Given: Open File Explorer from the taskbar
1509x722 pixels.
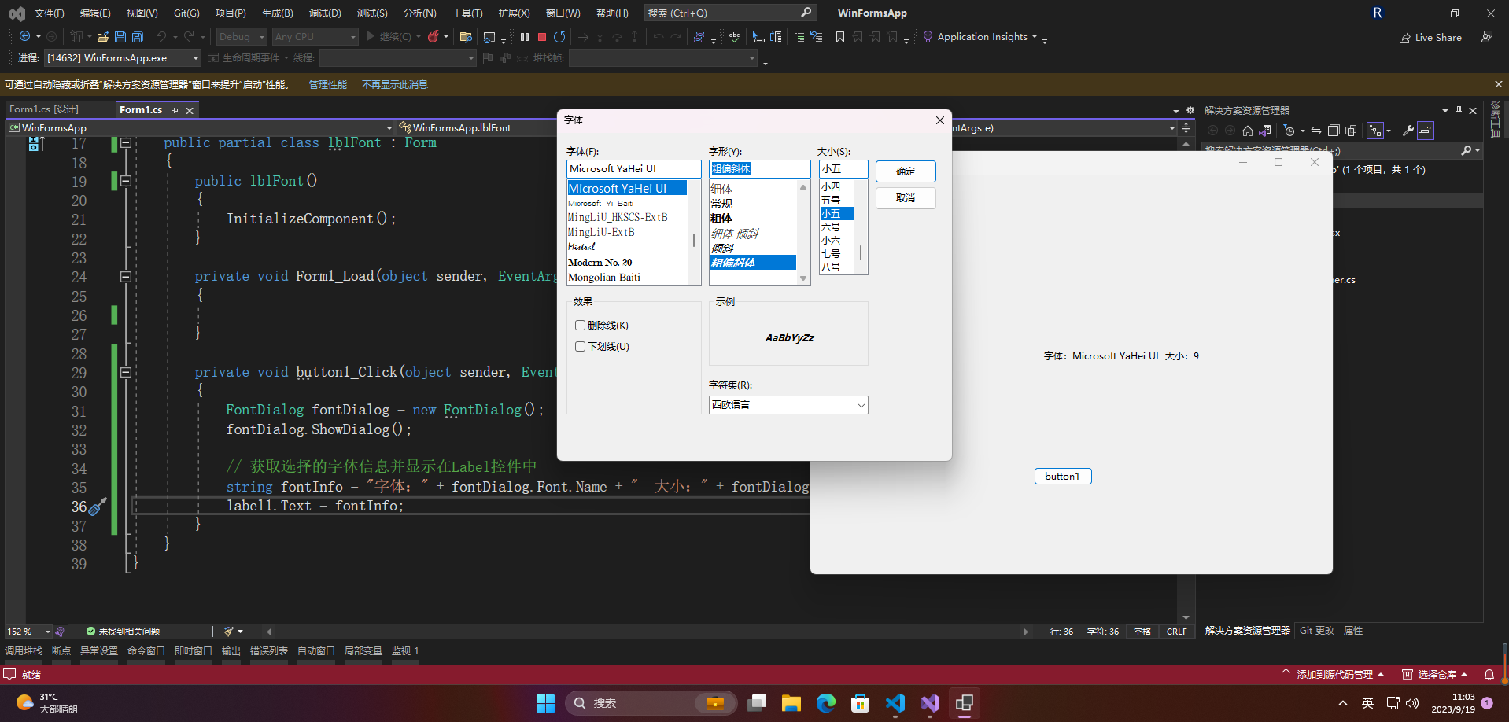Looking at the screenshot, I should click(x=791, y=703).
